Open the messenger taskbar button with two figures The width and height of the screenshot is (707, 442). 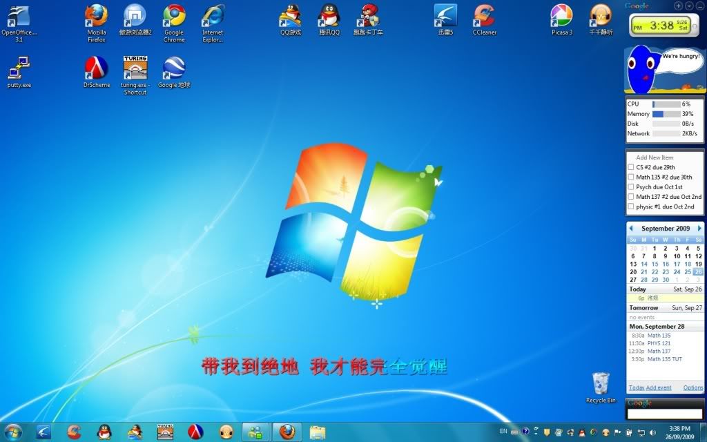(x=255, y=432)
